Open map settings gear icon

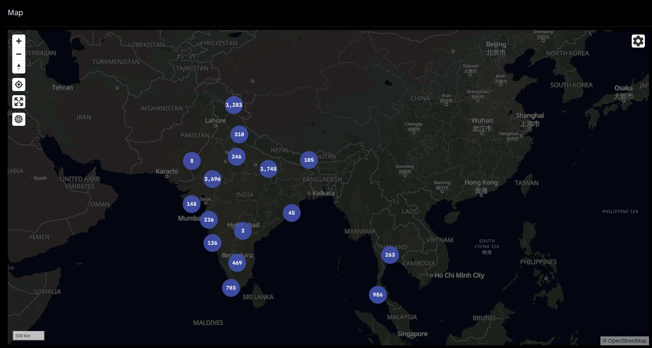[638, 41]
